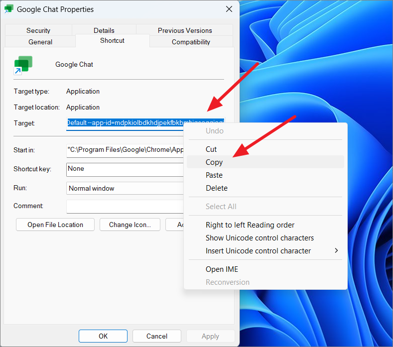This screenshot has width=393, height=347.
Task: Choose Paste in the context menu
Action: click(265, 175)
